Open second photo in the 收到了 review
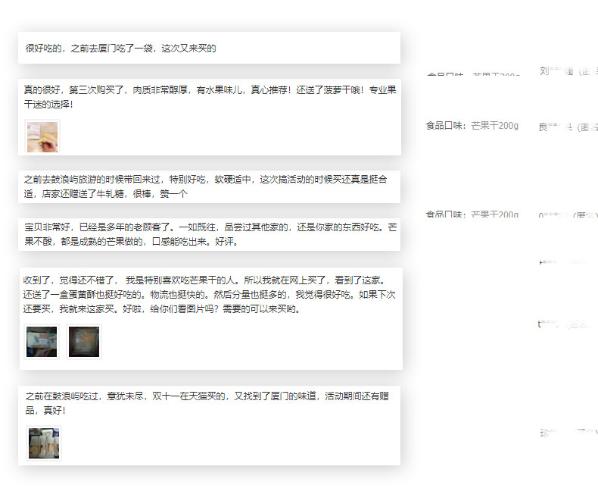This screenshot has width=598, height=504. [84, 342]
